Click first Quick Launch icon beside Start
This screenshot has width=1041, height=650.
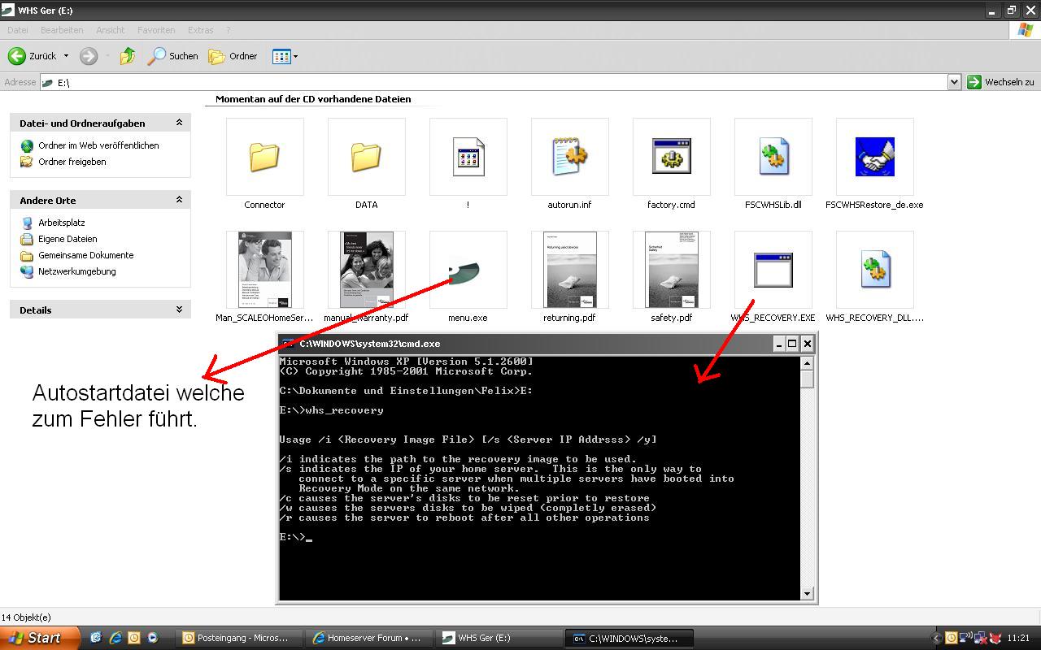[96, 638]
